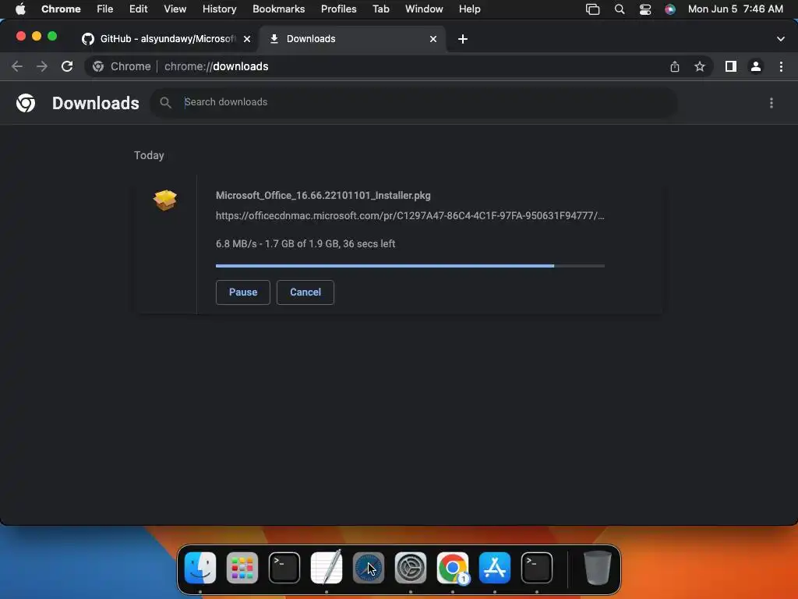Viewport: 798px width, 599px height.
Task: Open the Bookmarks menu
Action: pyautogui.click(x=278, y=9)
